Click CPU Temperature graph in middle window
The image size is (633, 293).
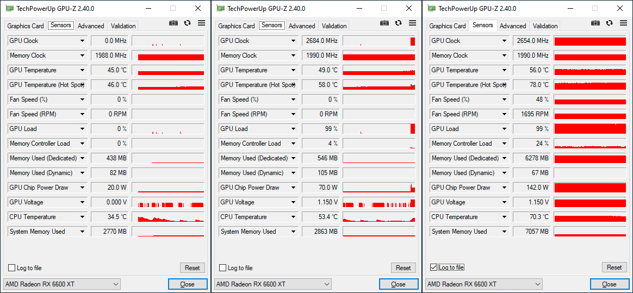(x=379, y=217)
